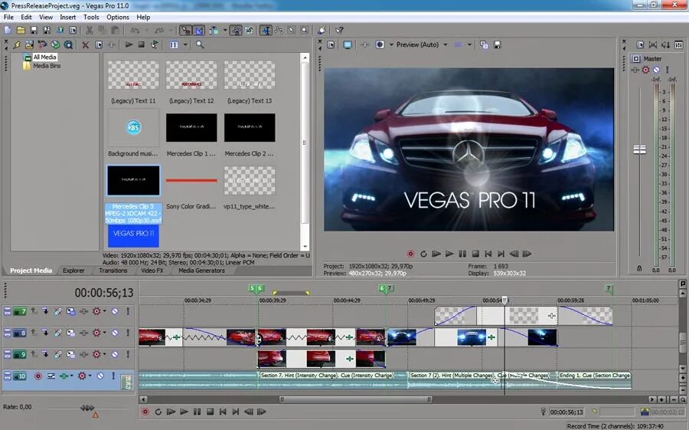Select the Zoom Edit magnifier tool
This screenshot has height=430, width=689.
[304, 31]
